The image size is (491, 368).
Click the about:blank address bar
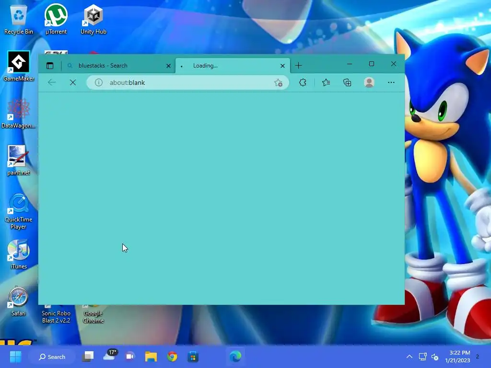click(187, 82)
